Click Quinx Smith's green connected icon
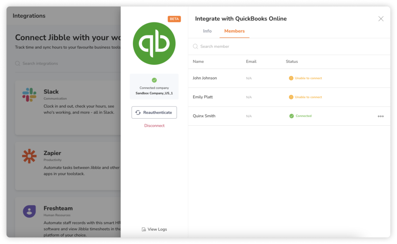 point(291,116)
